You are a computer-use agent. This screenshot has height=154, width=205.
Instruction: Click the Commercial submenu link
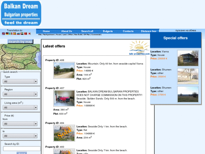pos(96,34)
